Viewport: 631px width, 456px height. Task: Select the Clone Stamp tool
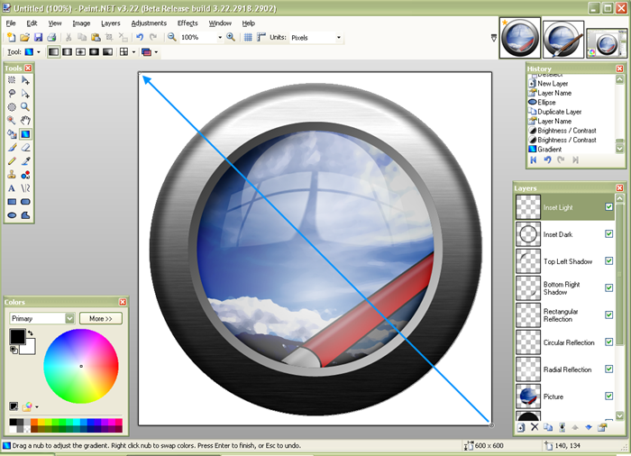click(x=12, y=175)
